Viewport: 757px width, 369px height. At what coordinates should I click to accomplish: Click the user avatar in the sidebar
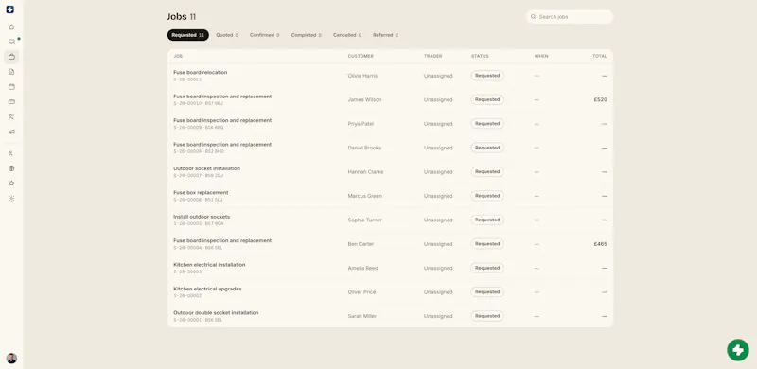point(11,359)
